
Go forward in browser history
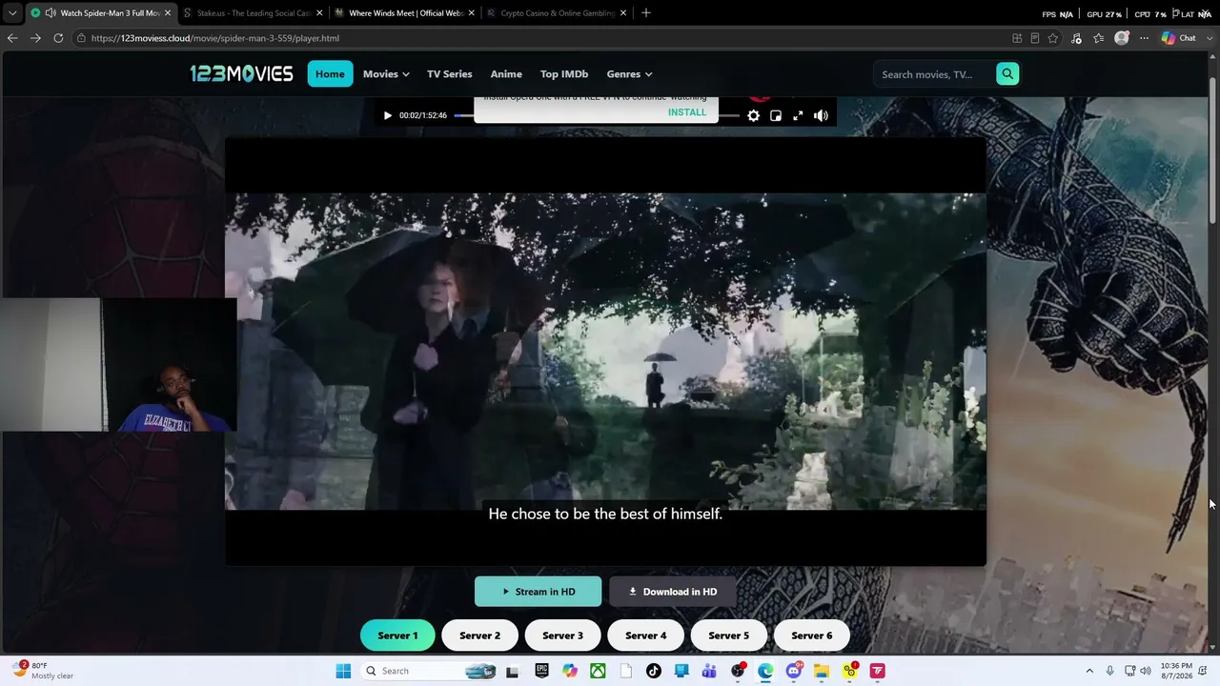click(35, 38)
